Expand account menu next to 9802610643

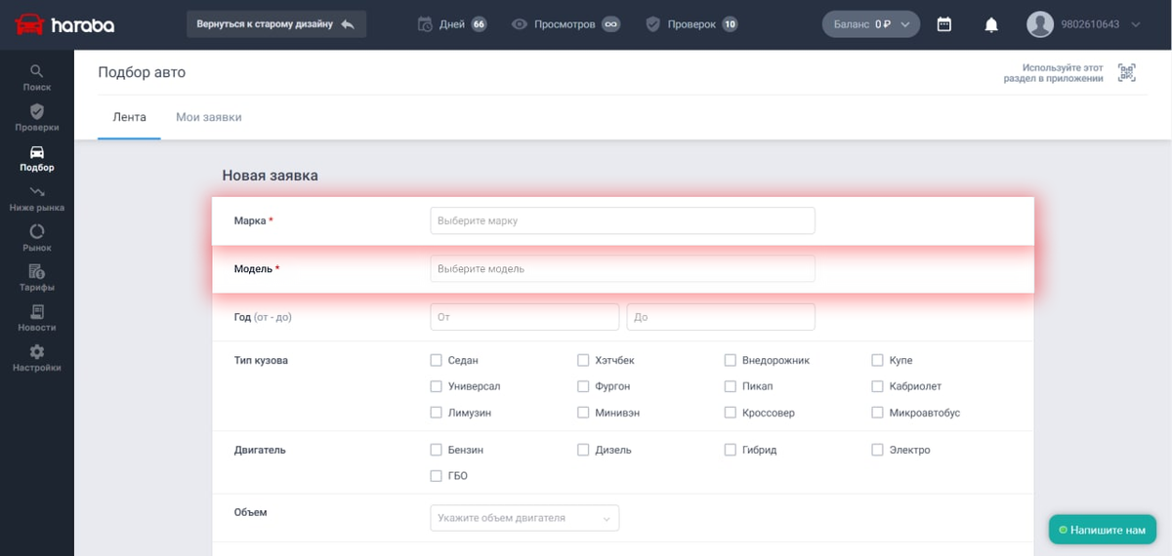(x=1136, y=24)
